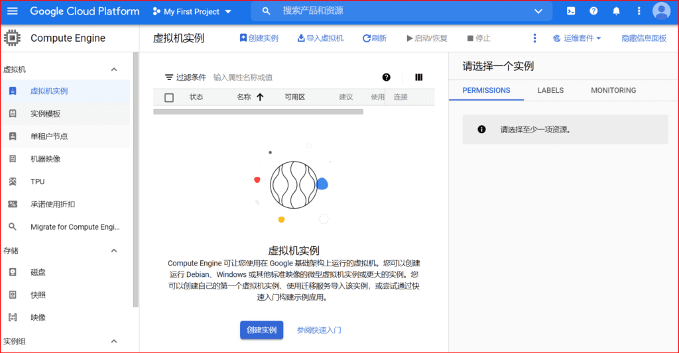
Task: Open 映像 in the sidebar
Action: click(65, 317)
